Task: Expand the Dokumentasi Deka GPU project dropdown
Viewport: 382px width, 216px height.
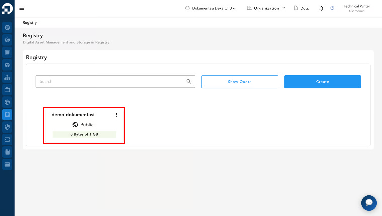Action: click(x=210, y=8)
